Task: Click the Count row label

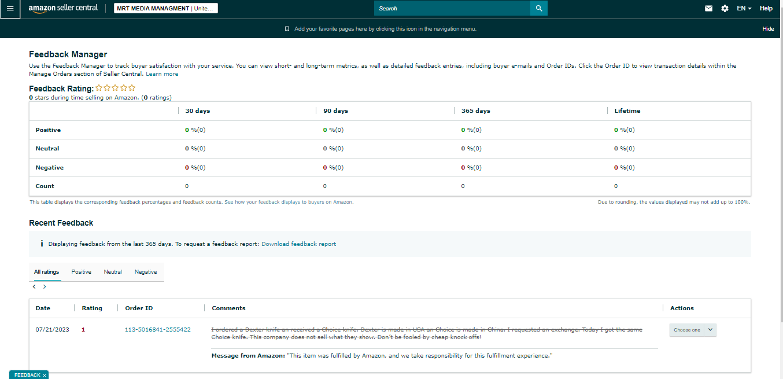Action: [45, 186]
